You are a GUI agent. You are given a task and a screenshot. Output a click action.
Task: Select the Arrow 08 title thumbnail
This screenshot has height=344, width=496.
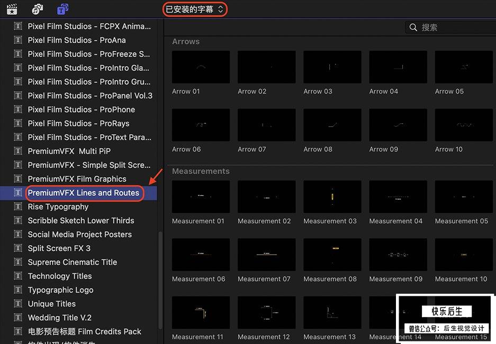[332, 125]
